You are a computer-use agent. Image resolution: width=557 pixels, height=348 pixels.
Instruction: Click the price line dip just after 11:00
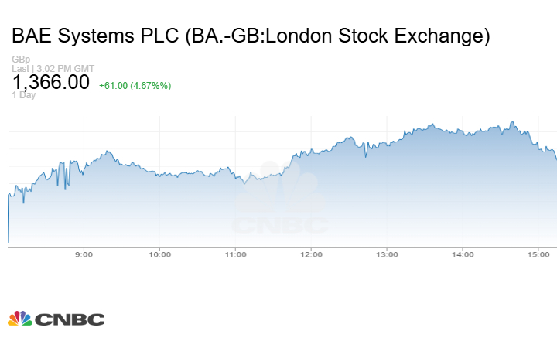tap(244, 183)
